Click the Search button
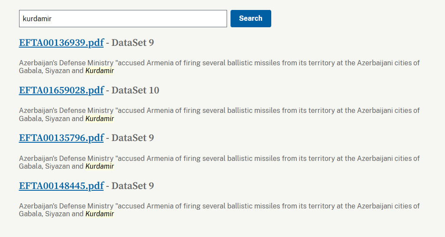The image size is (445, 237). tap(250, 19)
